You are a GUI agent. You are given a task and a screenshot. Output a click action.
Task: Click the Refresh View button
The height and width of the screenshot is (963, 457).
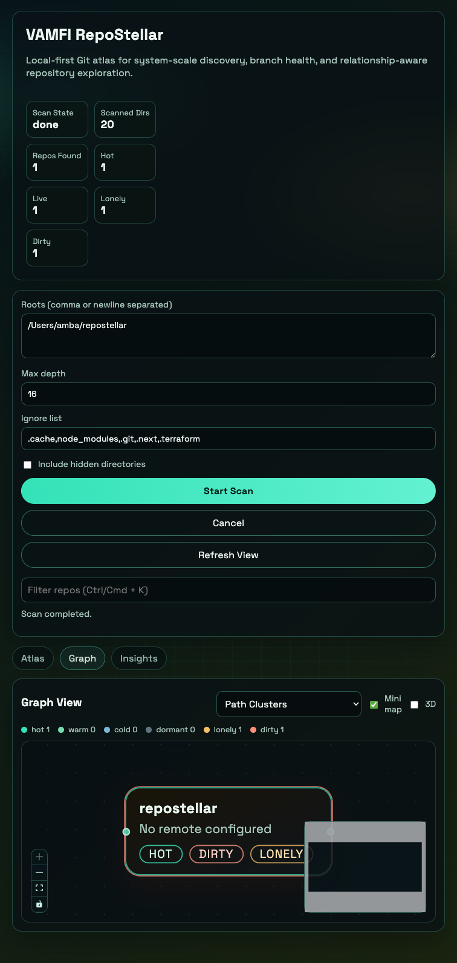tap(228, 555)
